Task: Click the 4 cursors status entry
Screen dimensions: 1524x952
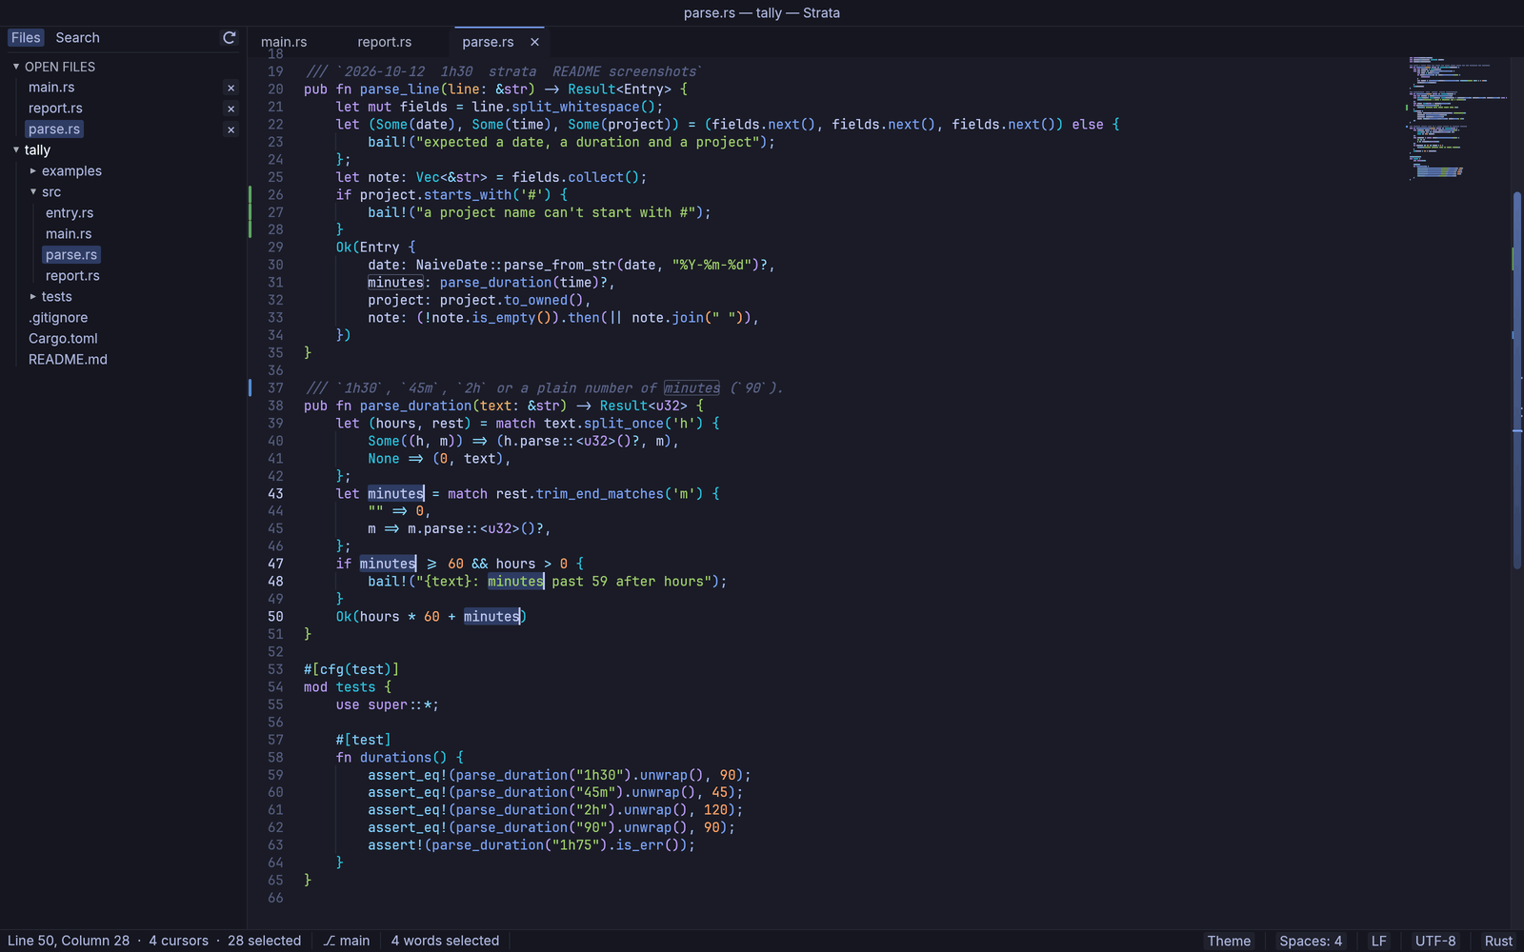Action: coord(178,941)
